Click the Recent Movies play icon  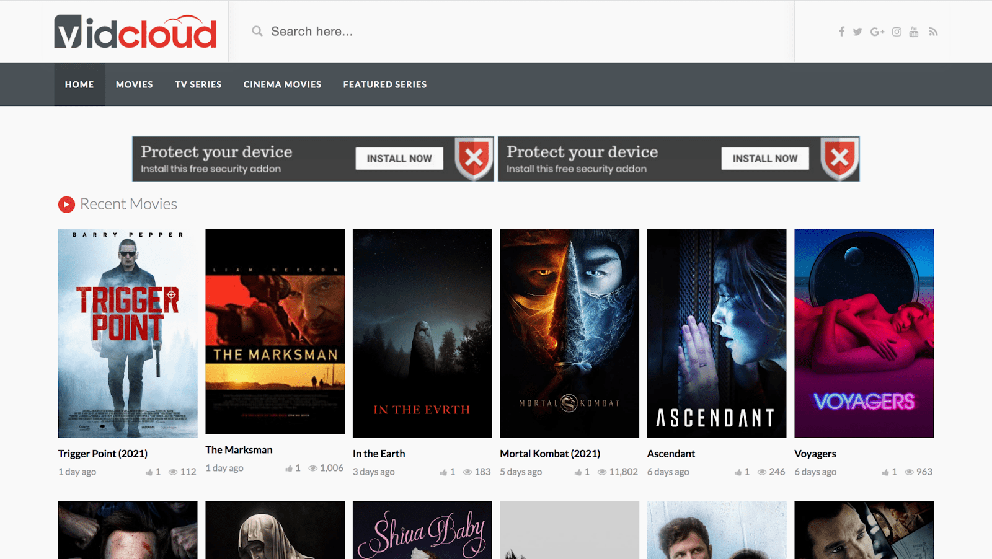[66, 205]
